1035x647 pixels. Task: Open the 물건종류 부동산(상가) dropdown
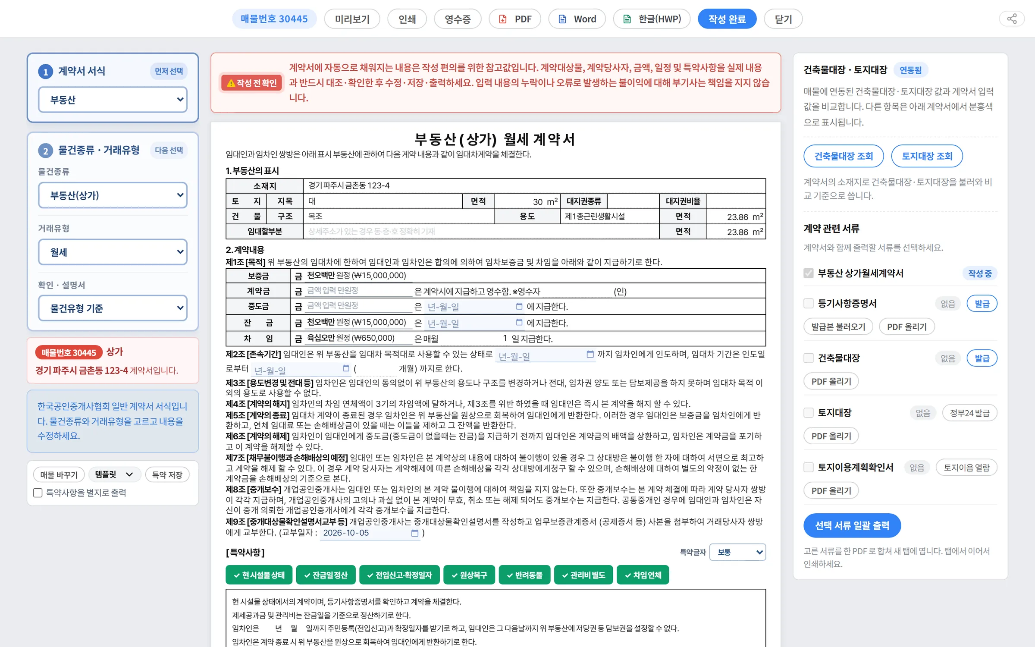113,195
